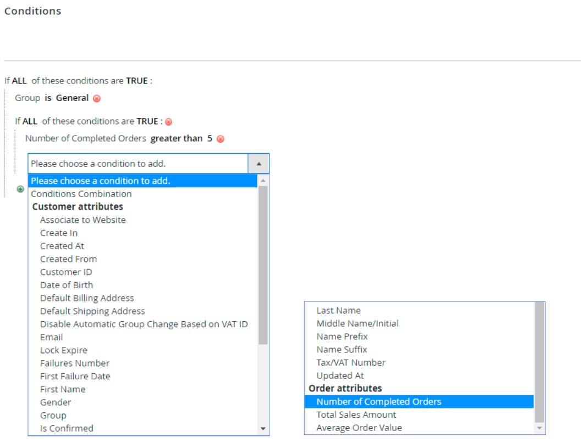Select Conditions Combination option
This screenshot has height=443, width=584.
pos(81,194)
